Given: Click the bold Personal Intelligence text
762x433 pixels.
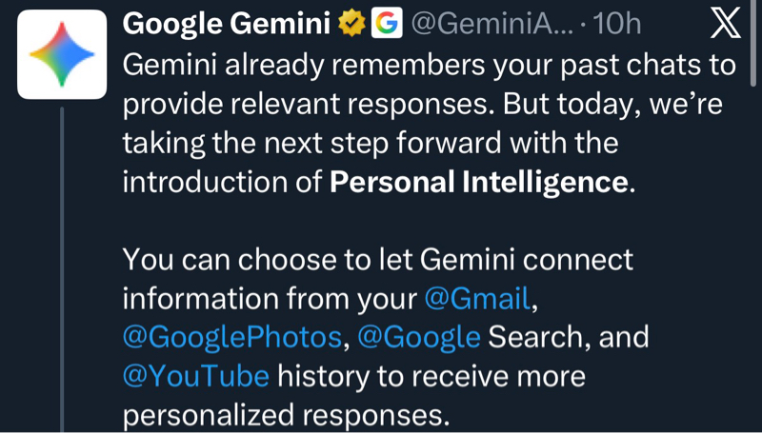Looking at the screenshot, I should click(479, 183).
